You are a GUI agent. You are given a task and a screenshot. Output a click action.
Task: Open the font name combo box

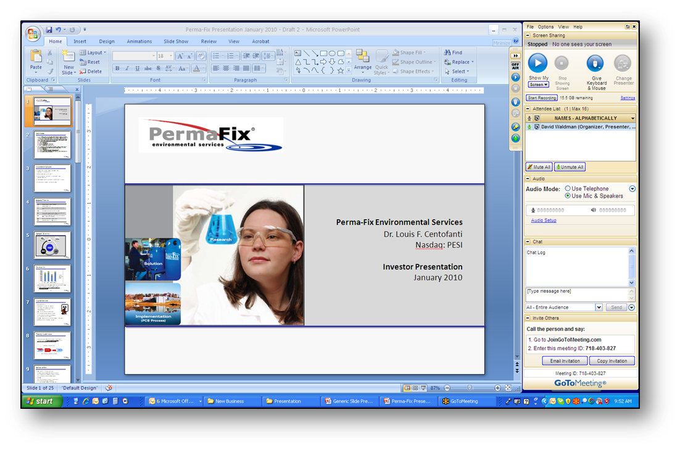pos(135,56)
